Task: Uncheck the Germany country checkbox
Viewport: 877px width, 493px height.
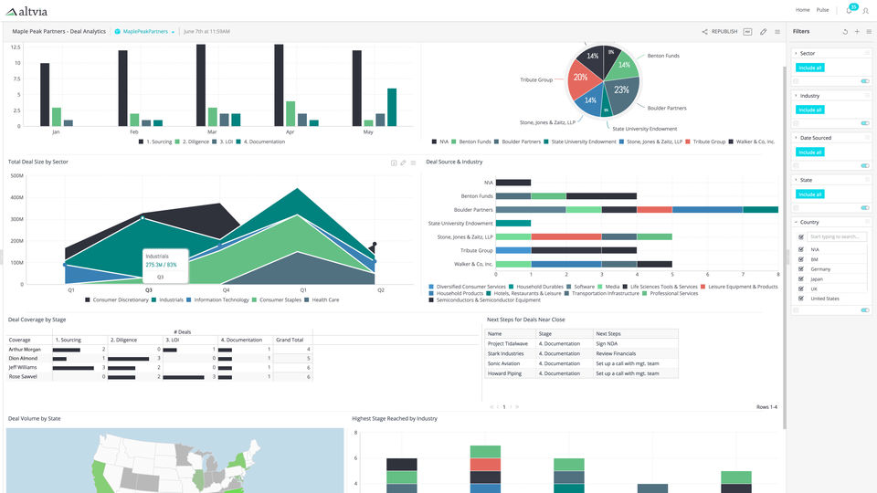Action: [801, 268]
